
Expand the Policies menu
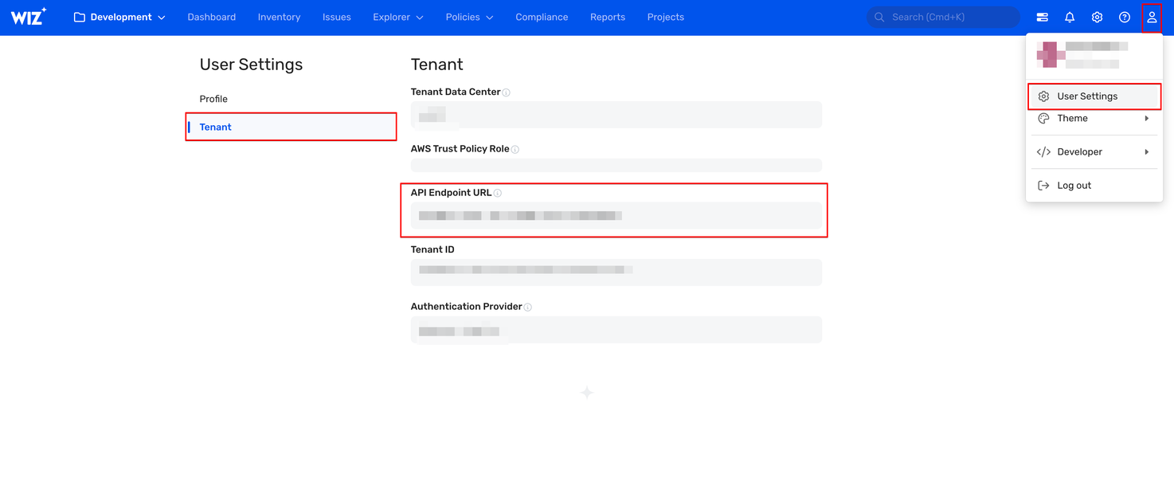coord(469,17)
